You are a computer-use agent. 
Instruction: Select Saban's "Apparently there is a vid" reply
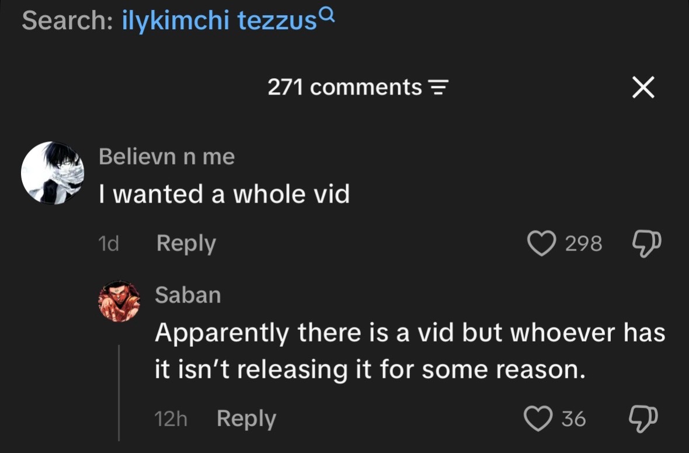pyautogui.click(x=410, y=351)
